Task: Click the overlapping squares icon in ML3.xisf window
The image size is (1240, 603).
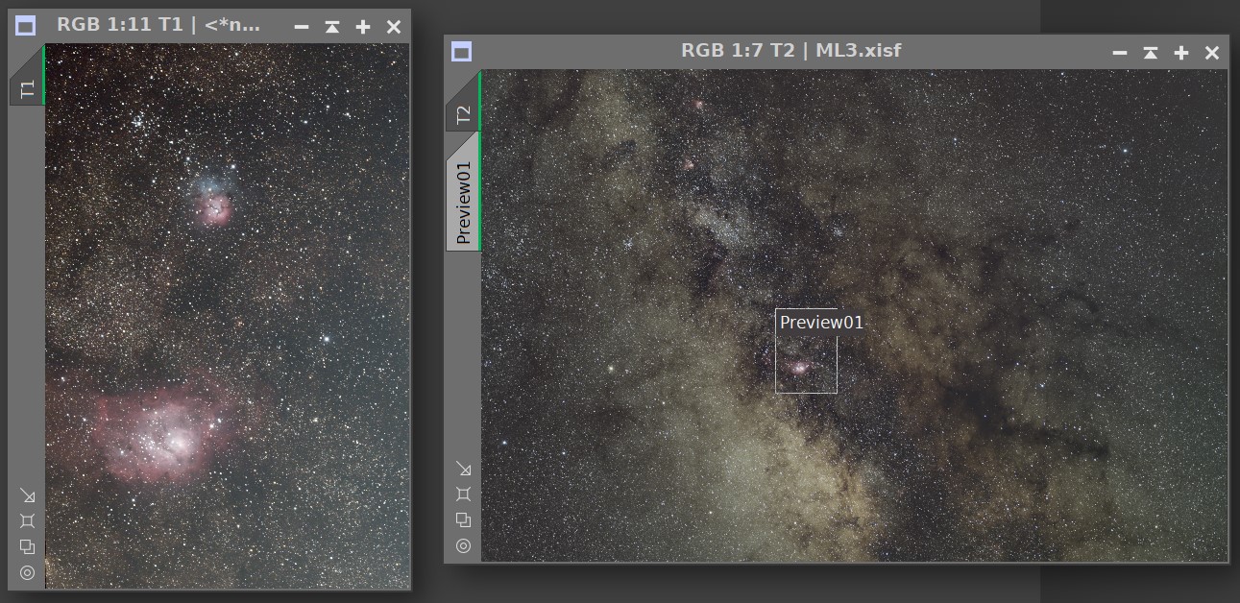Action: pos(463,519)
